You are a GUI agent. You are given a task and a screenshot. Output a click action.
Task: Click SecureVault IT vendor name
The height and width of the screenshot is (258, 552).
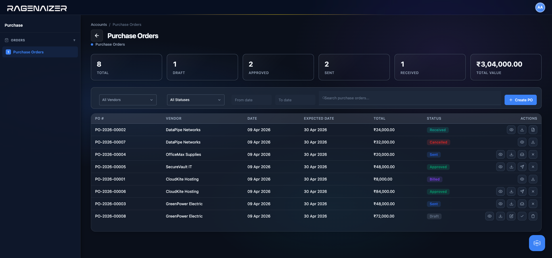(x=179, y=167)
